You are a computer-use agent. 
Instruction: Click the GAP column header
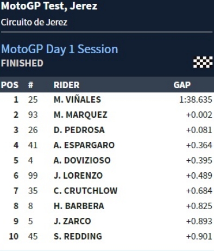point(182,85)
